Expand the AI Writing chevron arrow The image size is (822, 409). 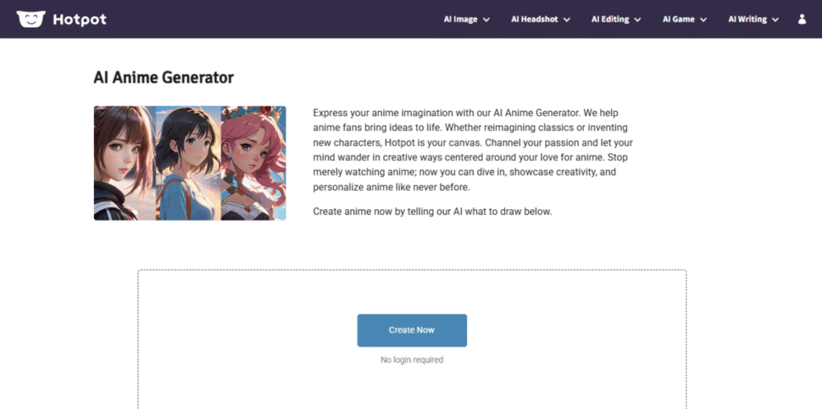(775, 20)
